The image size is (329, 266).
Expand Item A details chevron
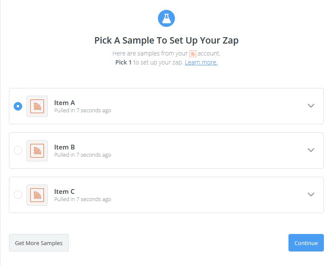click(311, 105)
